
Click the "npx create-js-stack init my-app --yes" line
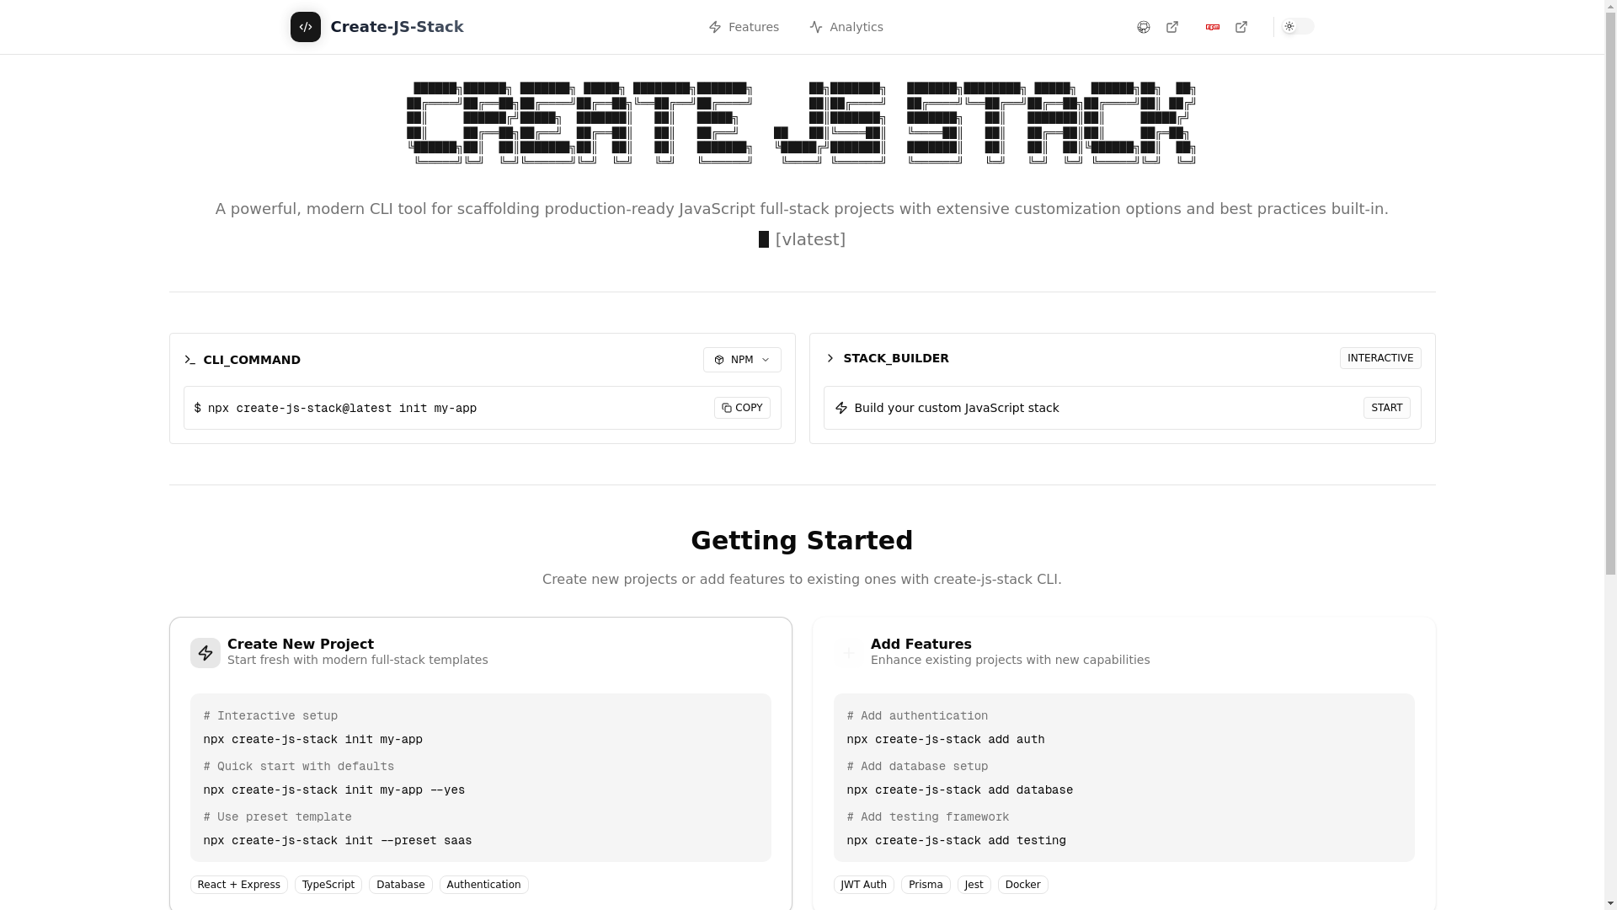pyautogui.click(x=334, y=790)
